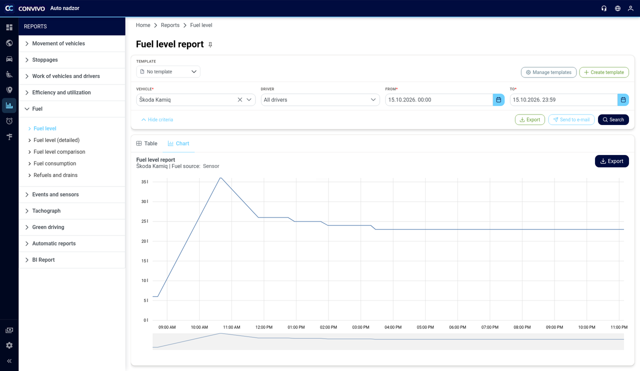
Task: Open the globe map icon in sidebar
Action: (x=9, y=43)
